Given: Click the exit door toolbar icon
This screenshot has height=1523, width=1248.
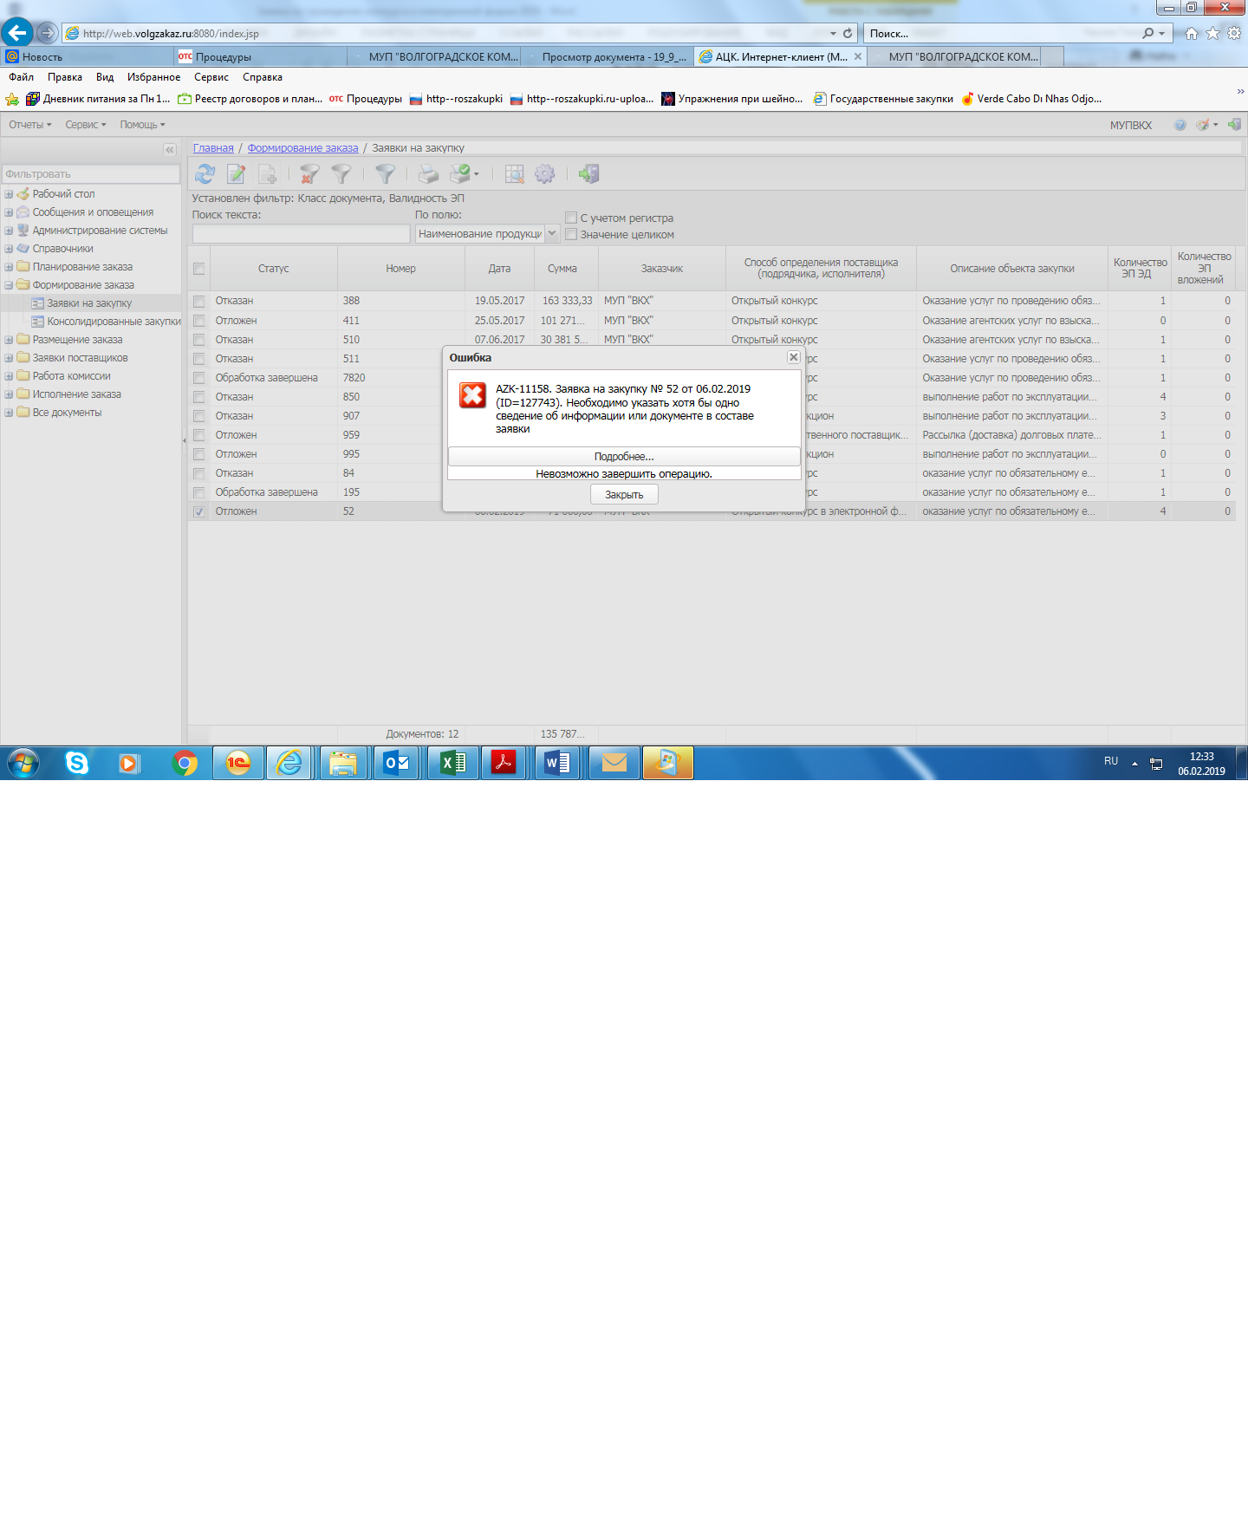Looking at the screenshot, I should click(x=589, y=174).
